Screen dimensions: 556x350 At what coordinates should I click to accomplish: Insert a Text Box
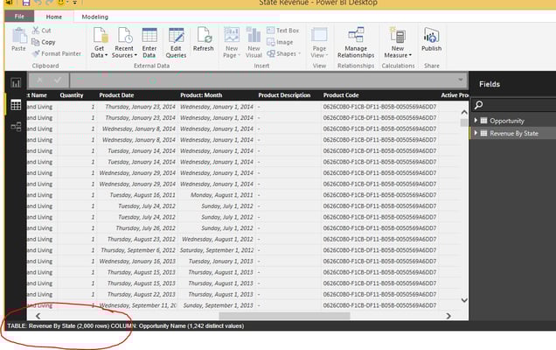coord(283,31)
